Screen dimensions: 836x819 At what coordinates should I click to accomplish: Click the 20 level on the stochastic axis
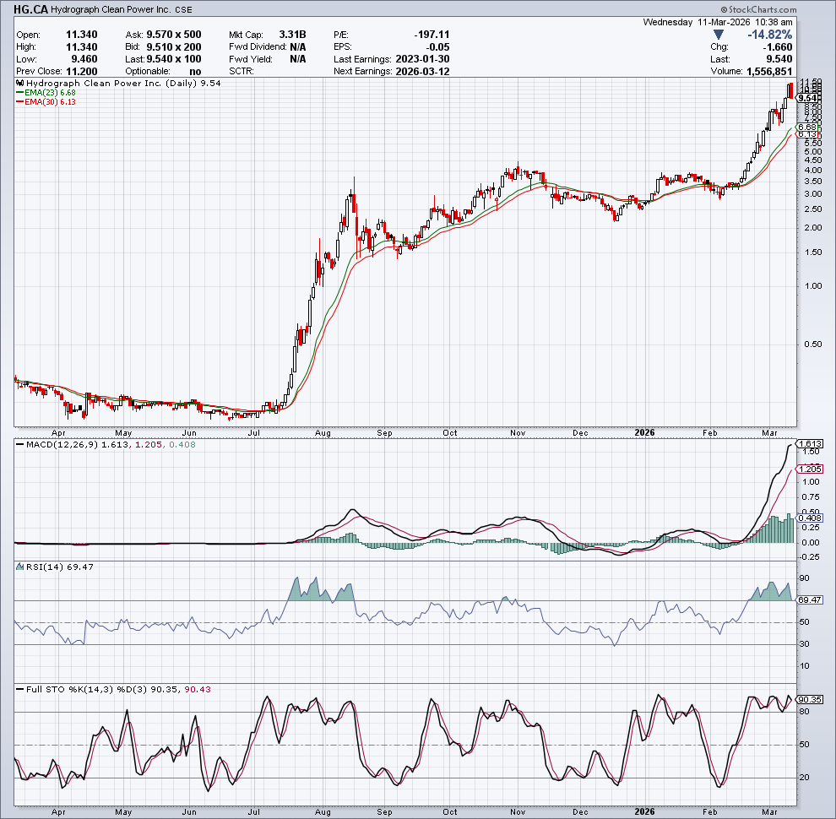(x=804, y=778)
